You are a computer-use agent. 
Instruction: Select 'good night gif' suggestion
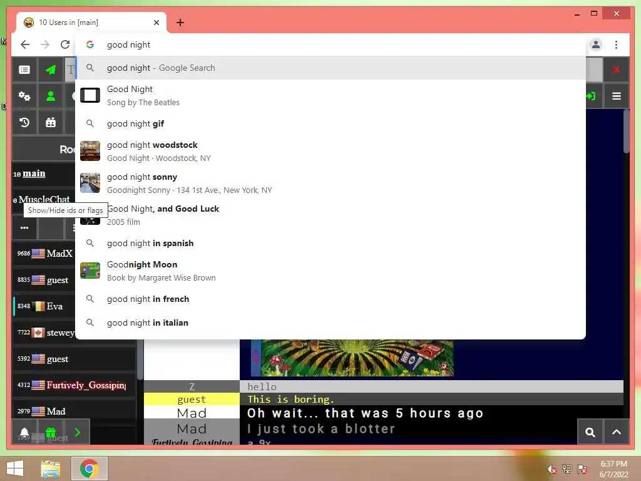331,123
